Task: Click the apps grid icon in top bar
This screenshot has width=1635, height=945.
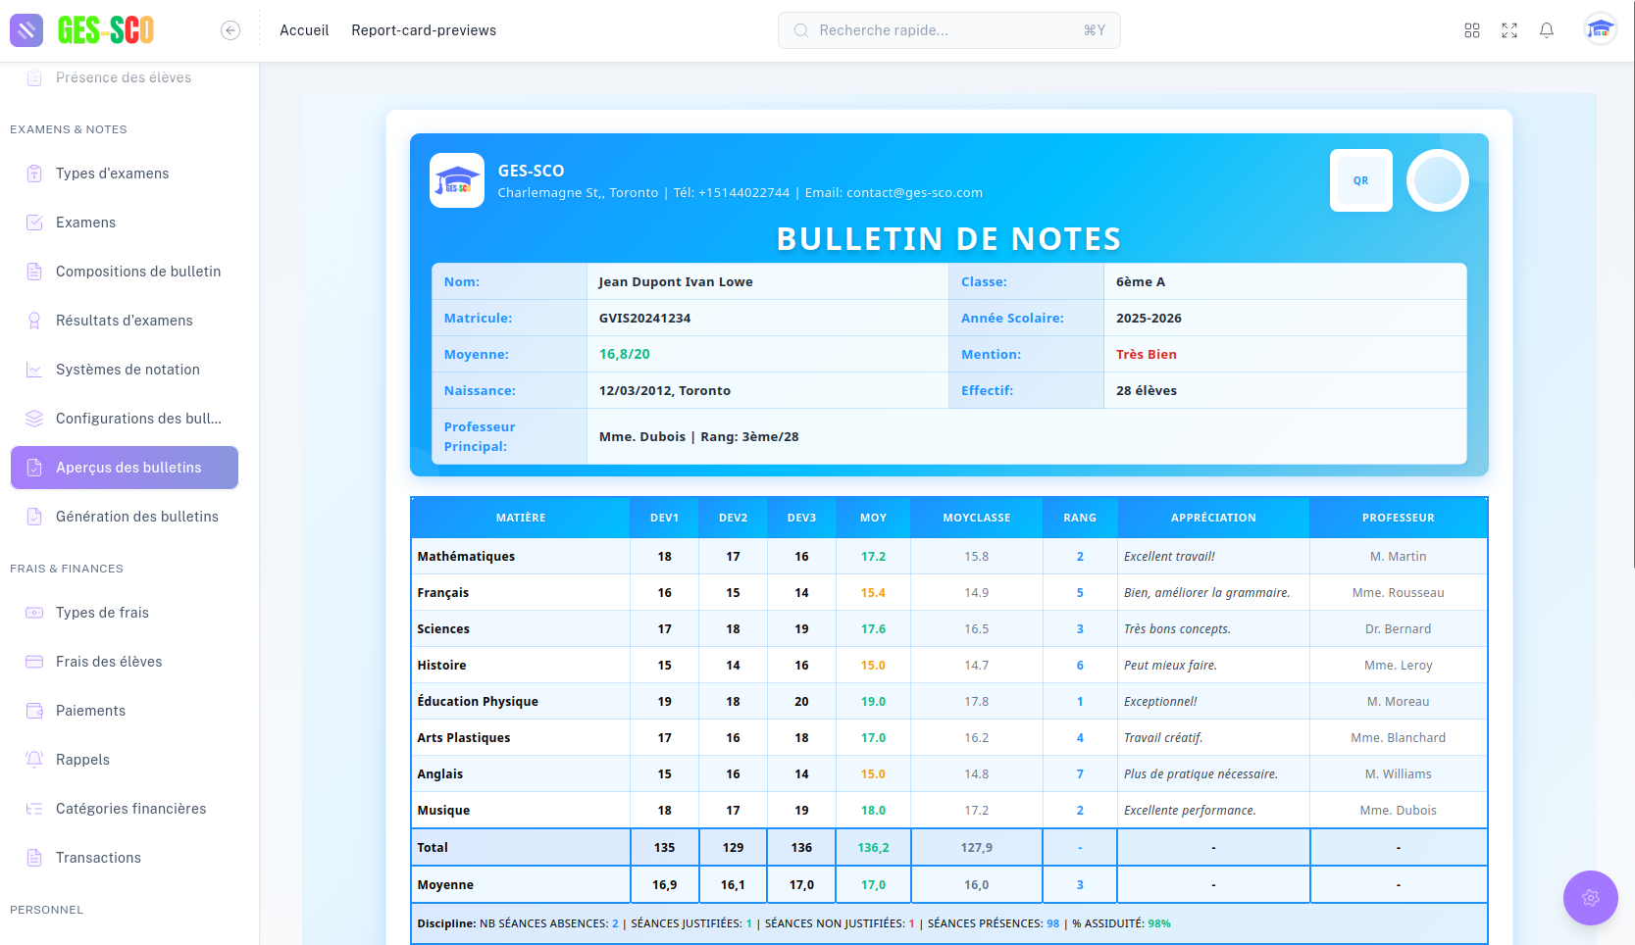Action: pyautogui.click(x=1472, y=30)
